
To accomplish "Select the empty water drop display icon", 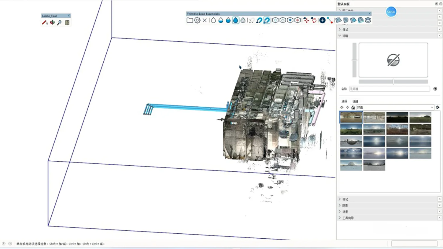I will coord(213,20).
